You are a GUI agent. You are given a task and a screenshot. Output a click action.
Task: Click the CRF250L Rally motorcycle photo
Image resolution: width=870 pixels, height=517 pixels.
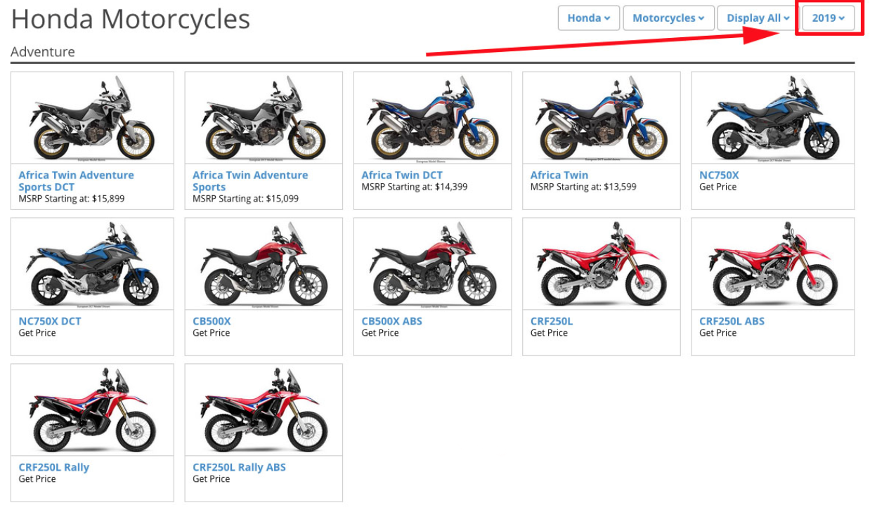(92, 410)
